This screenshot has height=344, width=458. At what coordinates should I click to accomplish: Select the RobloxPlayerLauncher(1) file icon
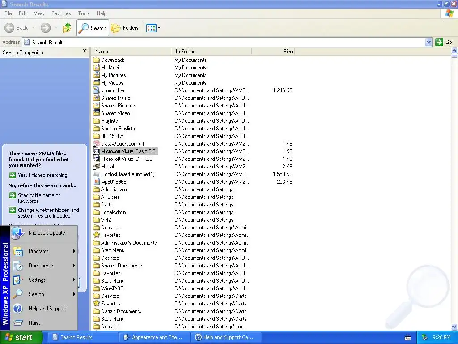tap(97, 174)
